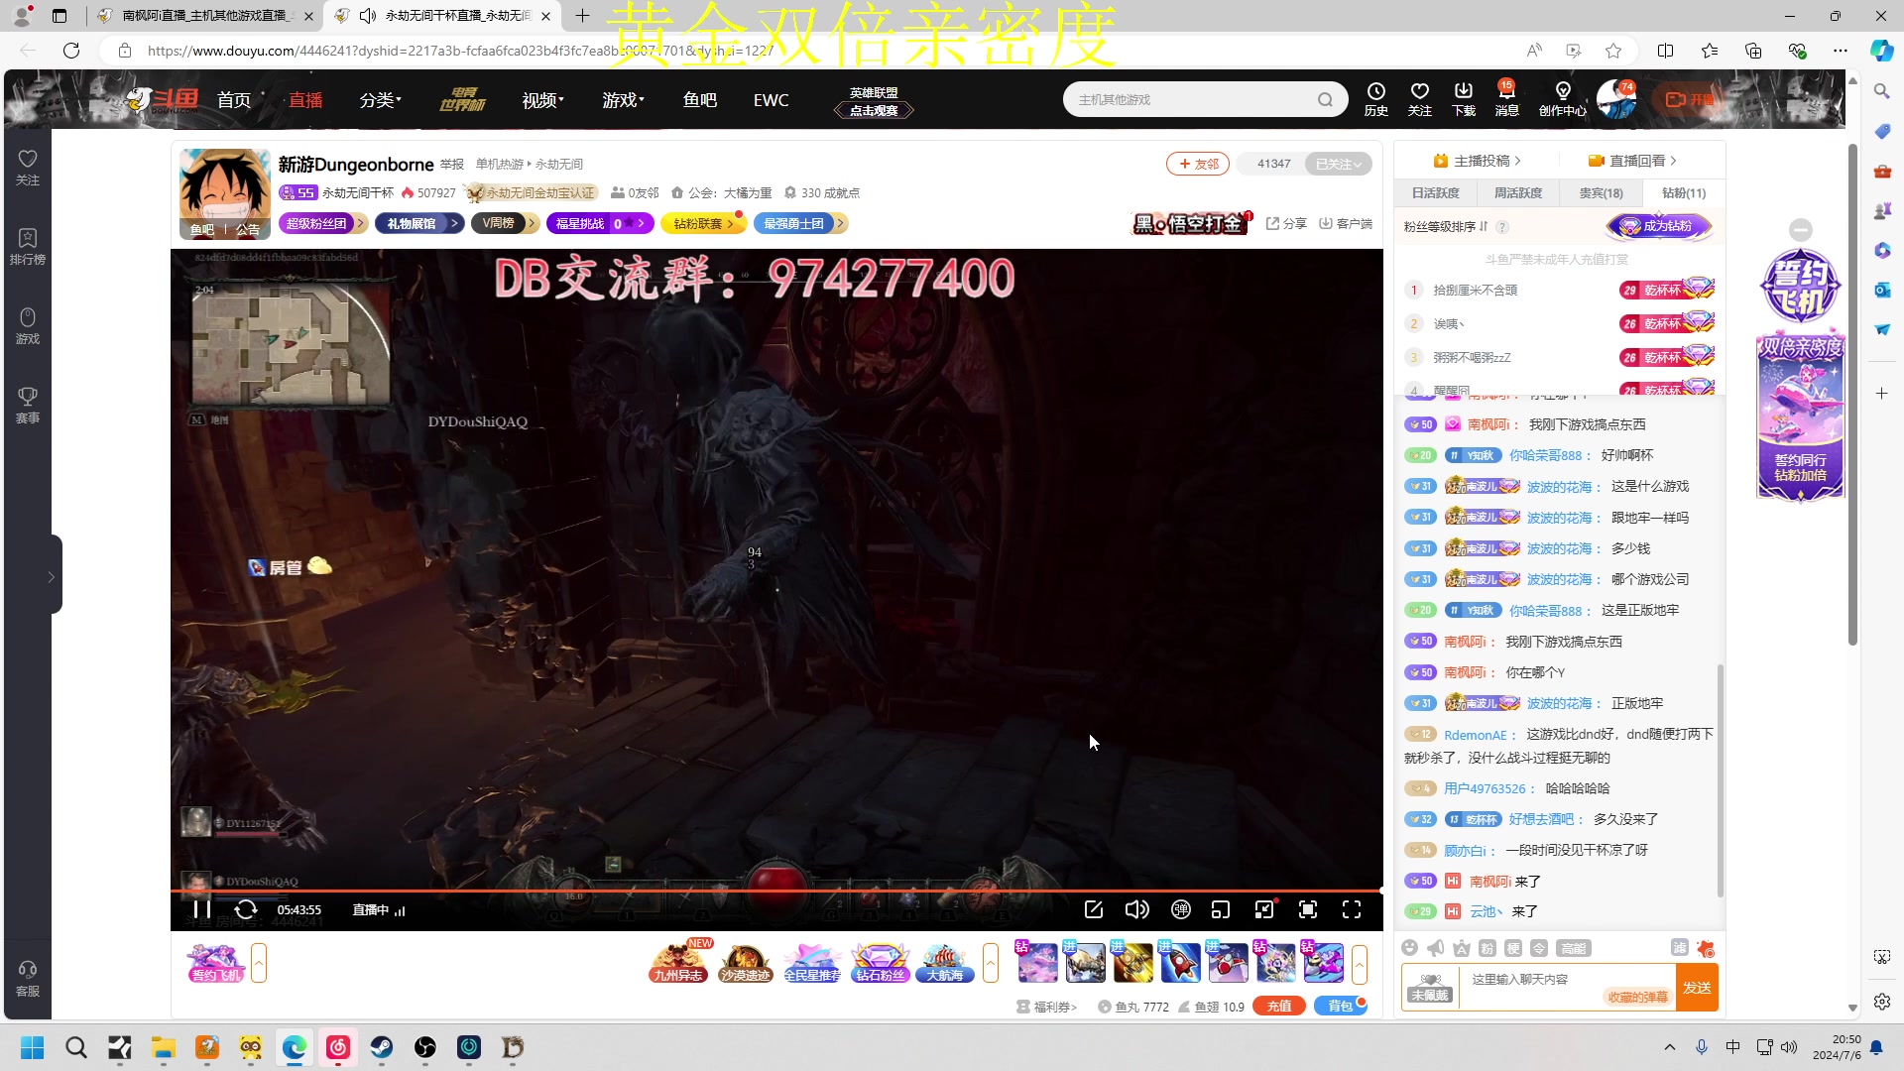Open the 分享 share link
Viewport: 1904px width, 1071px height.
click(x=1286, y=224)
